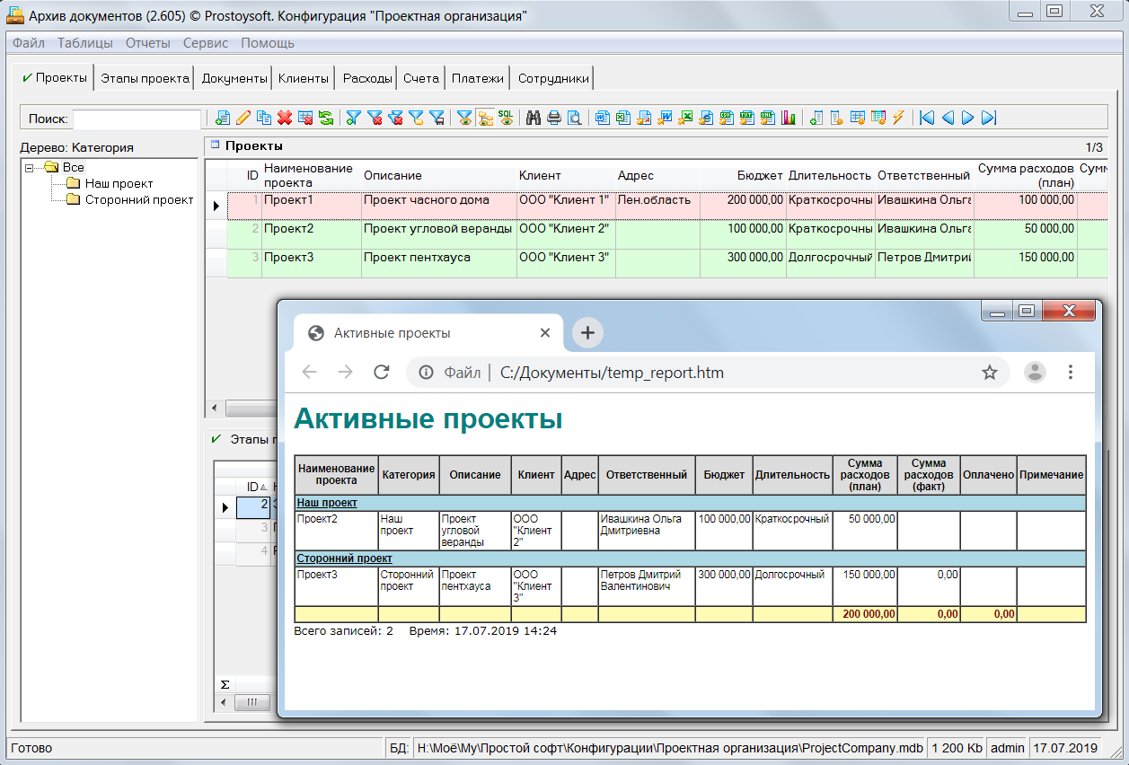The image size is (1129, 765).
Task: Click the printer icon in toolbar
Action: (553, 118)
